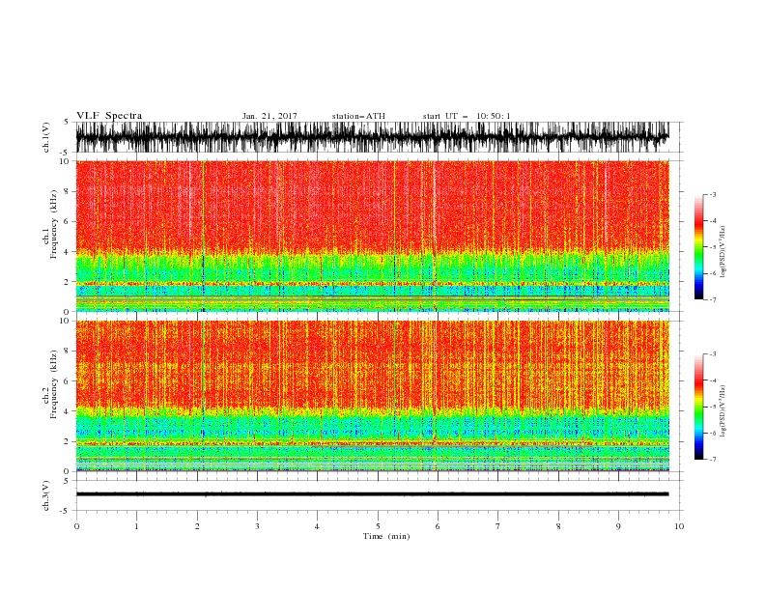This screenshot has height=591, width=765.
Task: Click the ch.3 flat waveform trace
Action: pyautogui.click(x=372, y=494)
